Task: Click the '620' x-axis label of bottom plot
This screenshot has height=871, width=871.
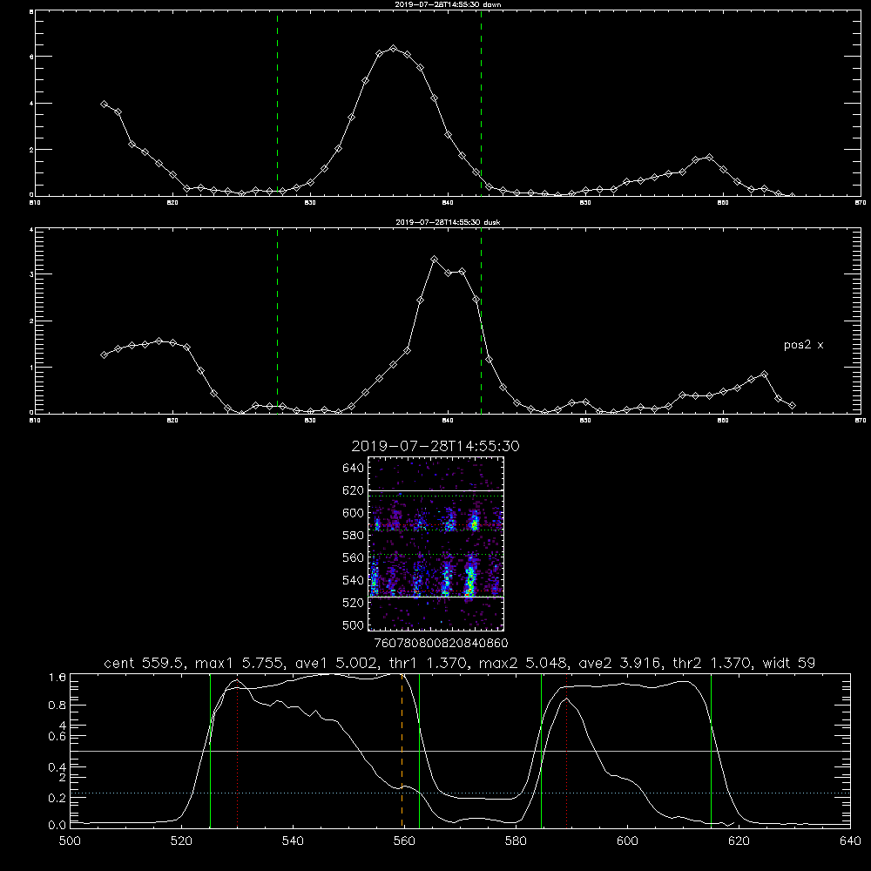Action: 739,841
